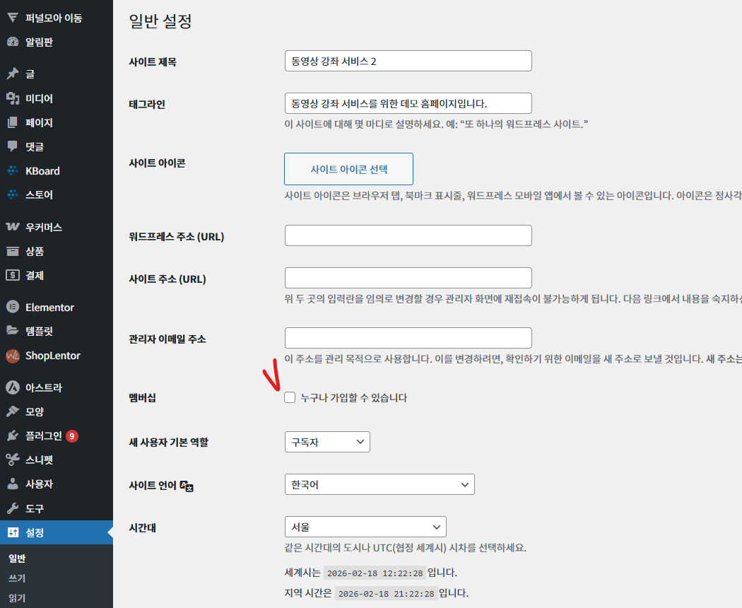Click the 미디어 media icon
The width and height of the screenshot is (742, 608).
pos(13,98)
